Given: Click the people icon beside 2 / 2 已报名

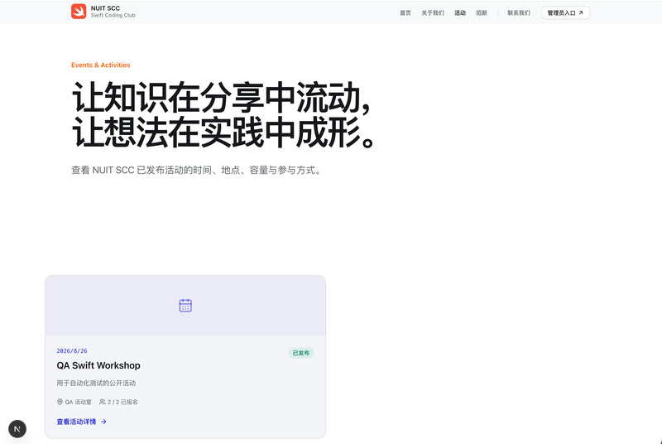Looking at the screenshot, I should 103,402.
